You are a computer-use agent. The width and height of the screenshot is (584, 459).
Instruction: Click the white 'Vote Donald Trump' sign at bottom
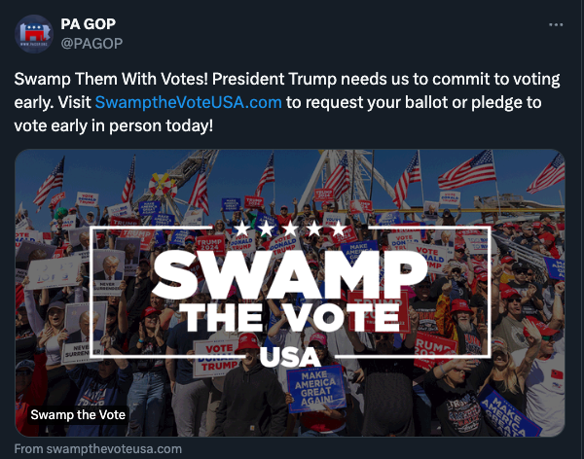[x=216, y=358]
